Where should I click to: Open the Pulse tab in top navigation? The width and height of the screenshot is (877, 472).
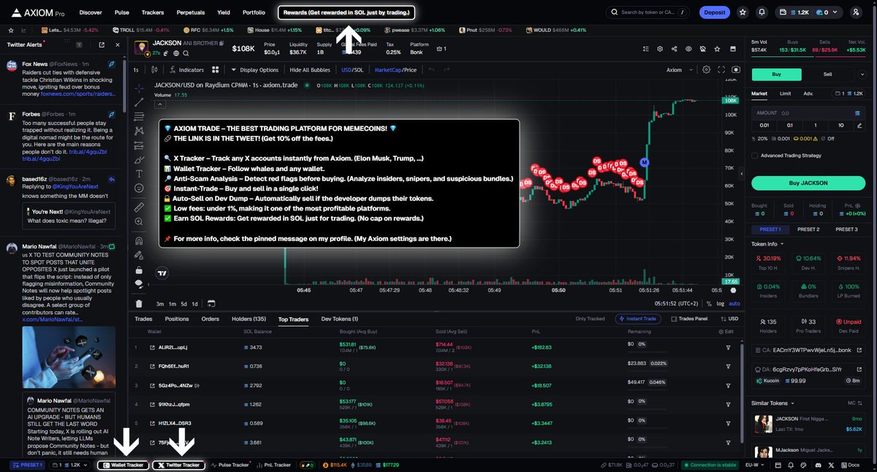(122, 12)
